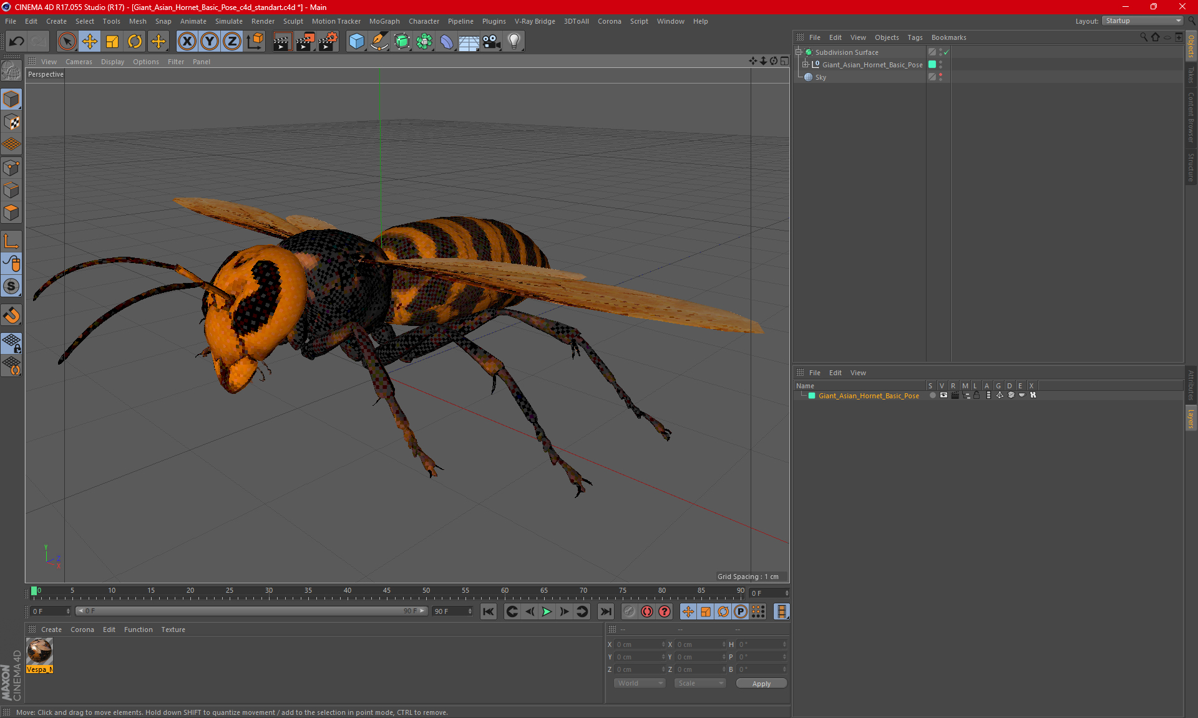
Task: Toggle Sky object visibility dots
Action: [x=940, y=77]
